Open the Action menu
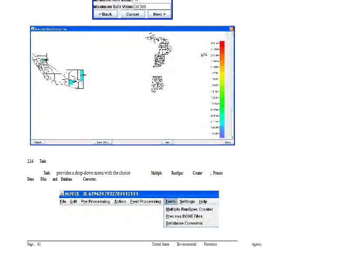This screenshot has height=269, width=348. tap(120, 202)
